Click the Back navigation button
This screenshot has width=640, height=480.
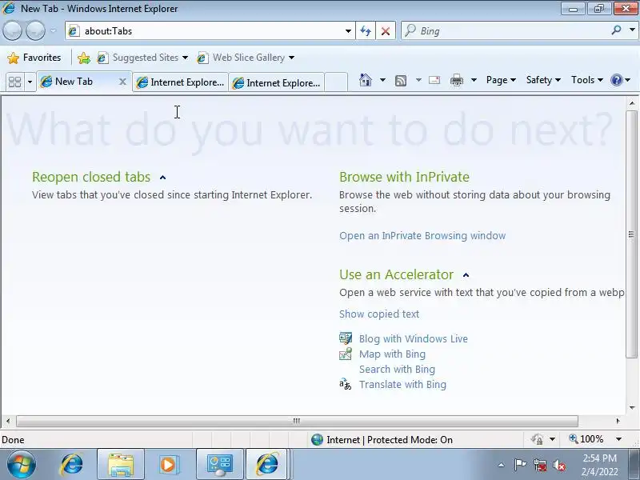tap(12, 30)
